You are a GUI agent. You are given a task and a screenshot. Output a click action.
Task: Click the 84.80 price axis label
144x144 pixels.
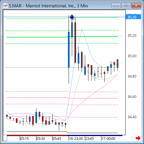pyautogui.click(x=132, y=76)
